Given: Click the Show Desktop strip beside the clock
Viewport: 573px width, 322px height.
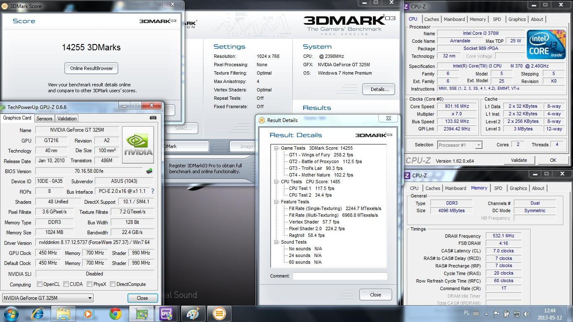Looking at the screenshot, I should (570, 314).
